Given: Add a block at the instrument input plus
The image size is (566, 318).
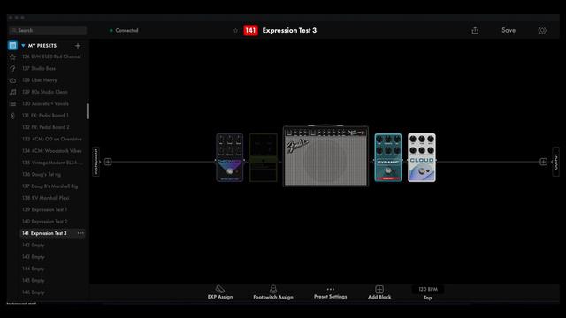Looking at the screenshot, I should point(108,162).
